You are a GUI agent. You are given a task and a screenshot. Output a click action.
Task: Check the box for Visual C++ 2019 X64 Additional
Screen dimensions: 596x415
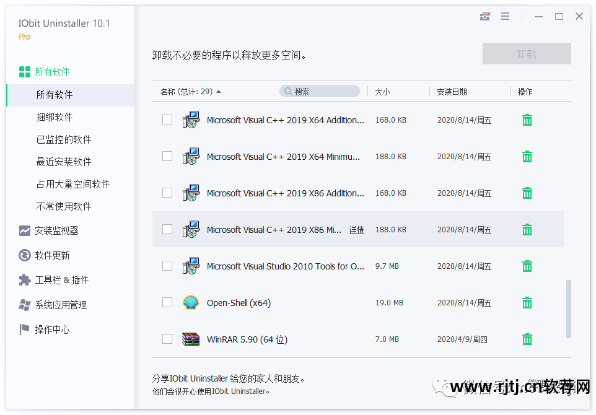pyautogui.click(x=167, y=120)
